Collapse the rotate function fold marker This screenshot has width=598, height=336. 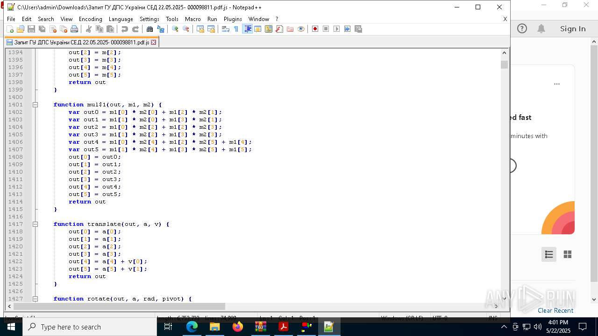point(35,299)
